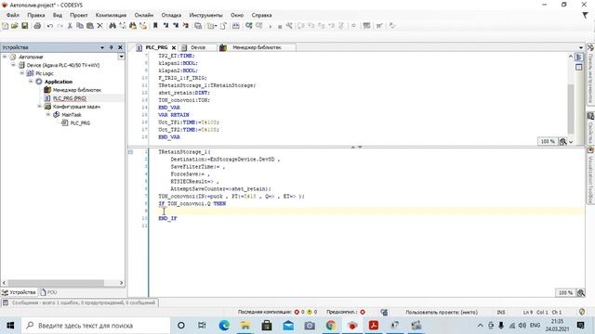Copy the selection using the toolbar

pyautogui.click(x=80, y=26)
